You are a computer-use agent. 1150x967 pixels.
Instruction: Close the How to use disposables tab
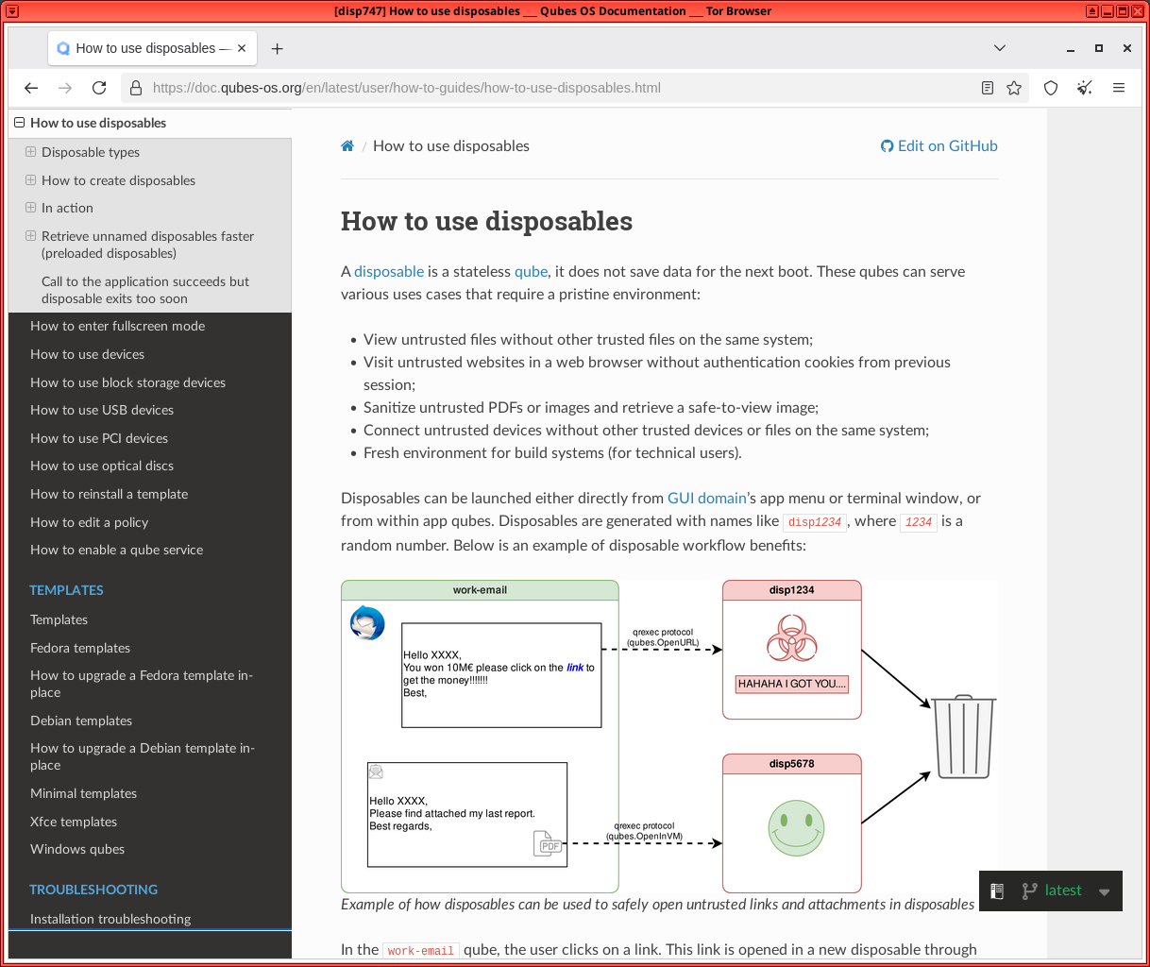click(x=242, y=48)
